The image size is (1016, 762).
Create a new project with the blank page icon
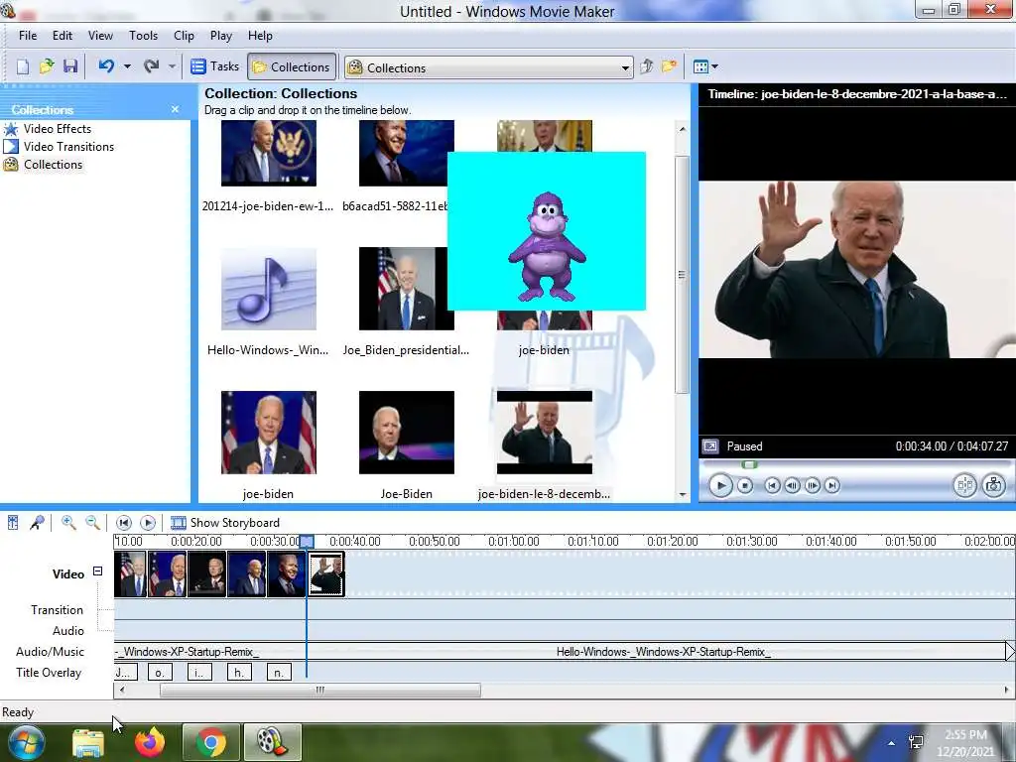click(23, 66)
